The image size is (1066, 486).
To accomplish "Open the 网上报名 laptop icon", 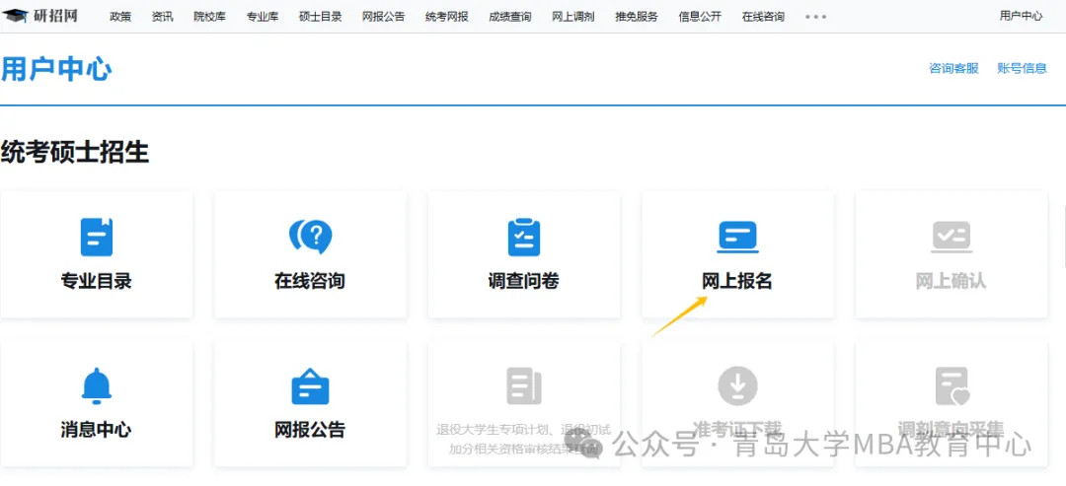I will [736, 237].
